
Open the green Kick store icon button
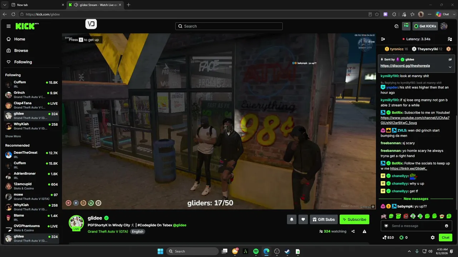click(x=406, y=26)
